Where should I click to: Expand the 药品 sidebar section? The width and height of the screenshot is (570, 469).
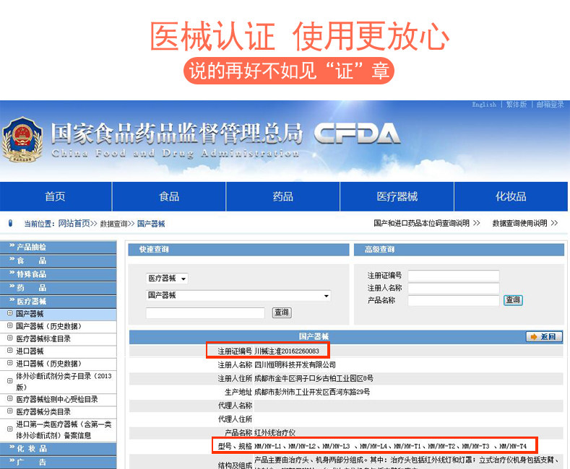pos(59,288)
